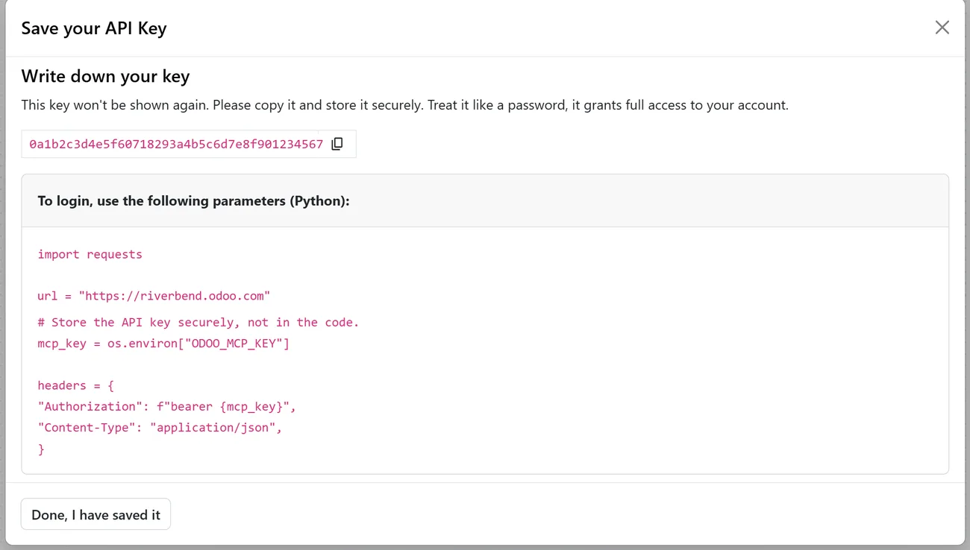Click the warning text about storing key securely
The height and width of the screenshot is (550, 970).
tap(404, 105)
